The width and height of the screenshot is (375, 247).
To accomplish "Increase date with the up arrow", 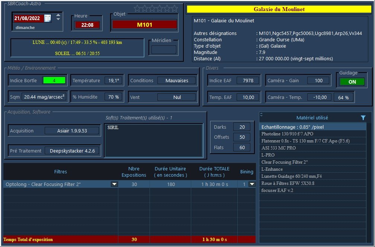I will click(x=58, y=15).
